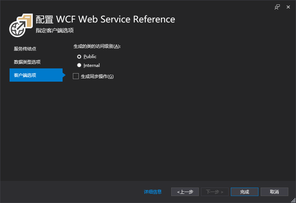Click the 完成 button to finish

(x=244, y=192)
